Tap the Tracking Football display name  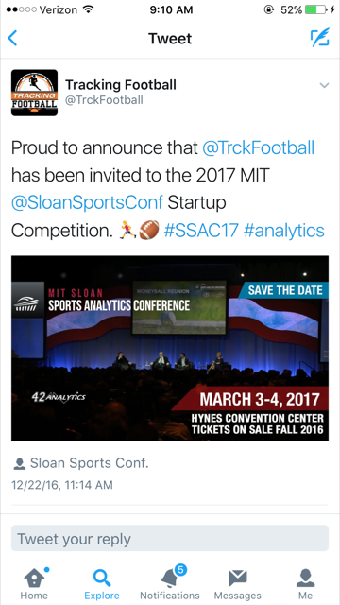coord(121,85)
